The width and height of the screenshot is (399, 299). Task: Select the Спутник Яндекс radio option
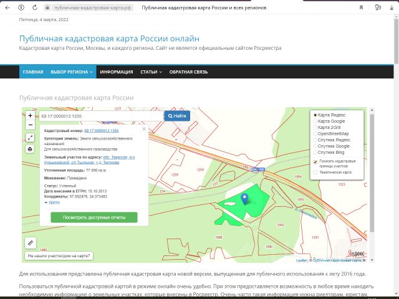coord(315,140)
